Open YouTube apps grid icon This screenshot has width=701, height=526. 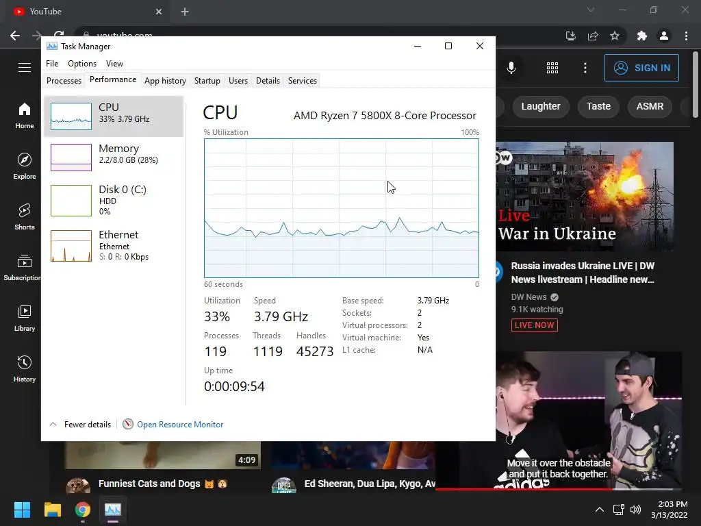point(552,68)
